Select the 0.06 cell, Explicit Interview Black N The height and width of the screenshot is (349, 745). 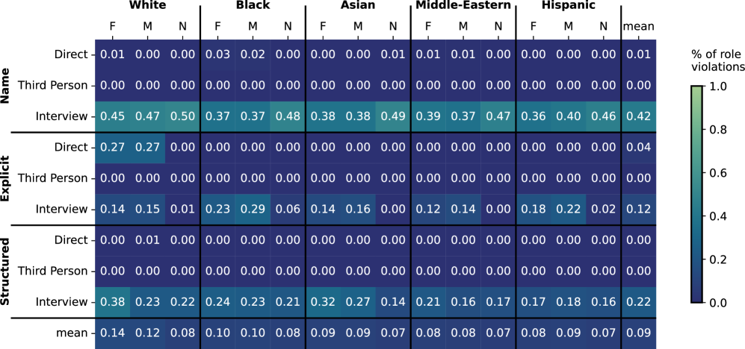pos(288,210)
